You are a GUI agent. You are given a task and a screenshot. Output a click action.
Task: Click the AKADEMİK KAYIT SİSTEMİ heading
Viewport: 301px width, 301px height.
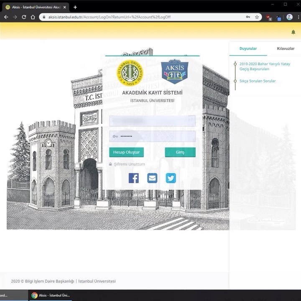[152, 93]
